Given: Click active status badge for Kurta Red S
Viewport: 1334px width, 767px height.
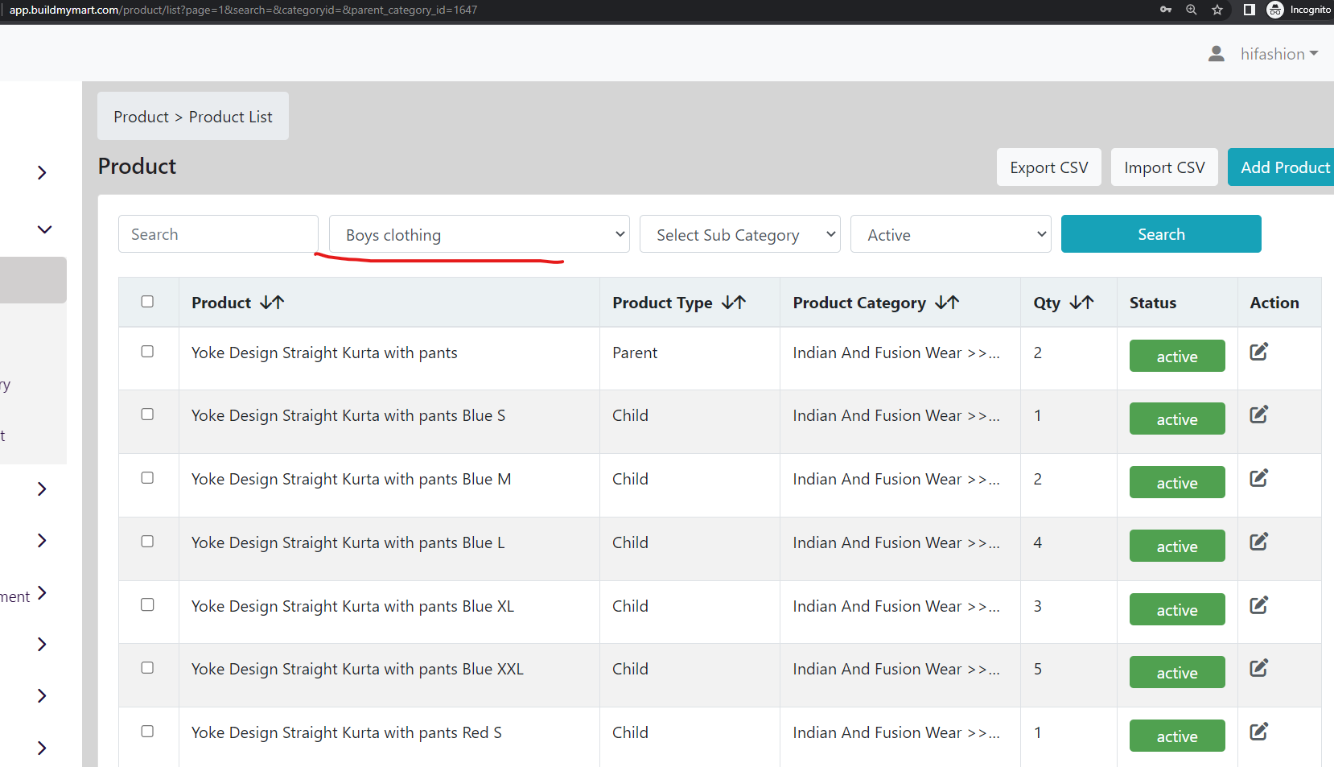Looking at the screenshot, I should tap(1177, 736).
